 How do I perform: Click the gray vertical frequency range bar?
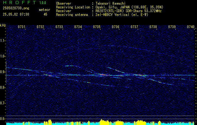click(6, 72)
